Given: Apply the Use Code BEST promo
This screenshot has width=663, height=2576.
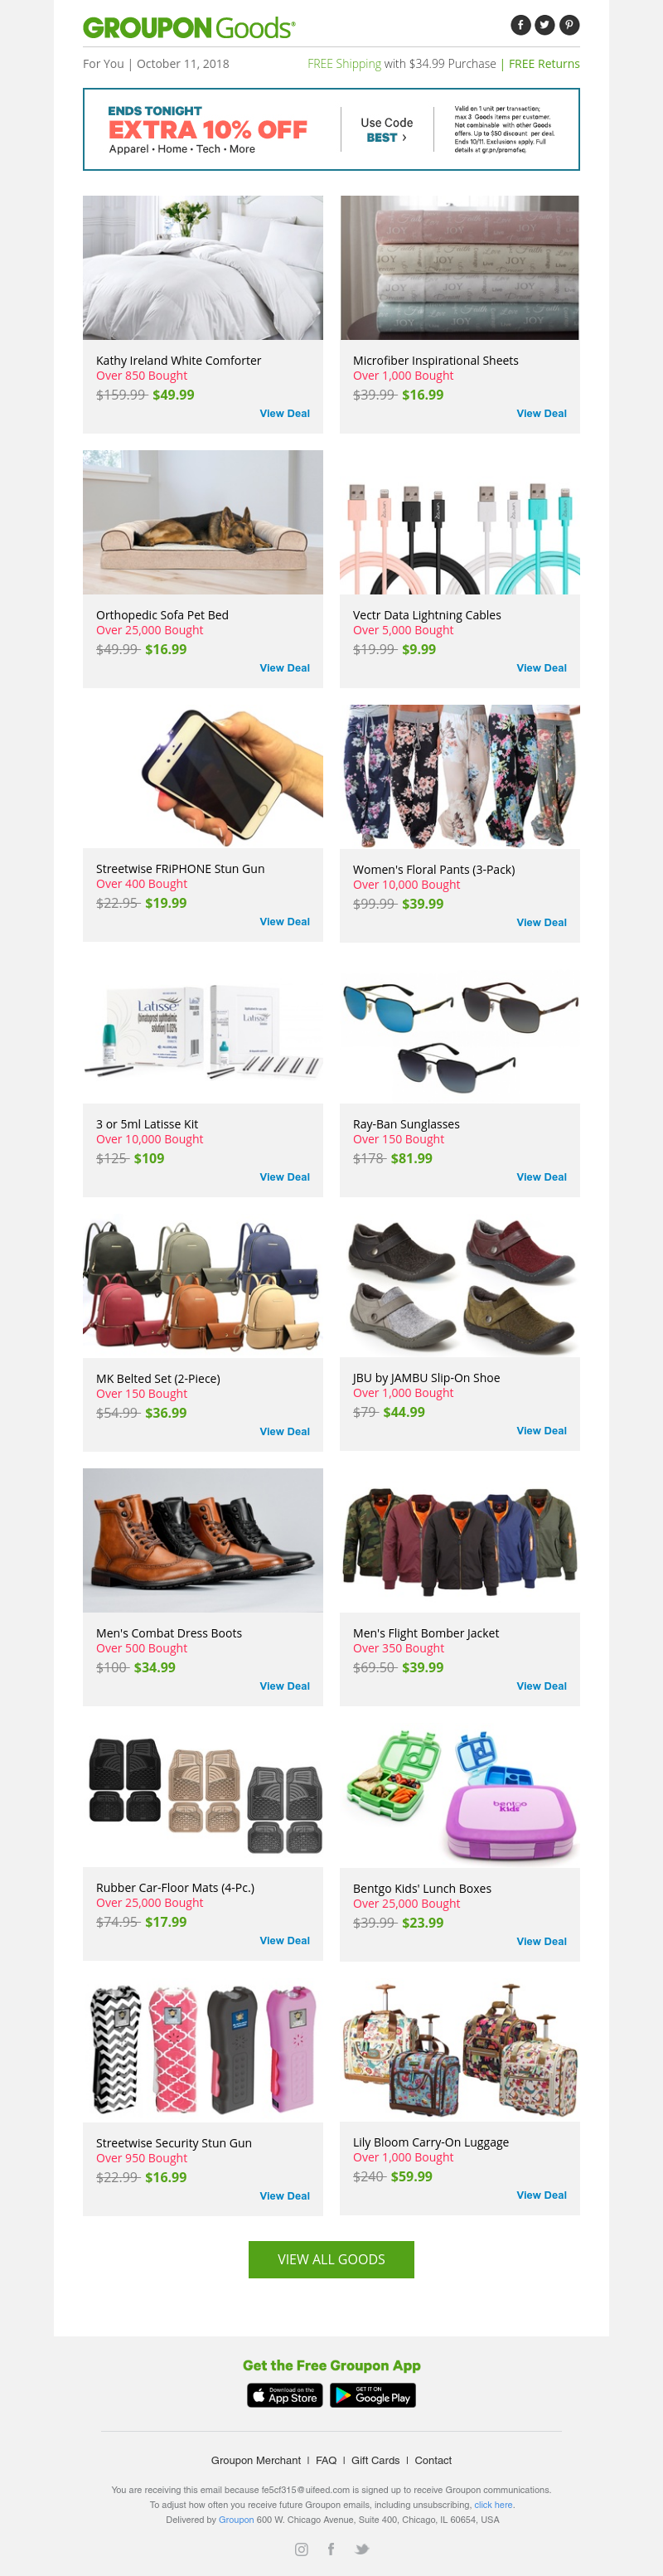Looking at the screenshot, I should pos(386,130).
